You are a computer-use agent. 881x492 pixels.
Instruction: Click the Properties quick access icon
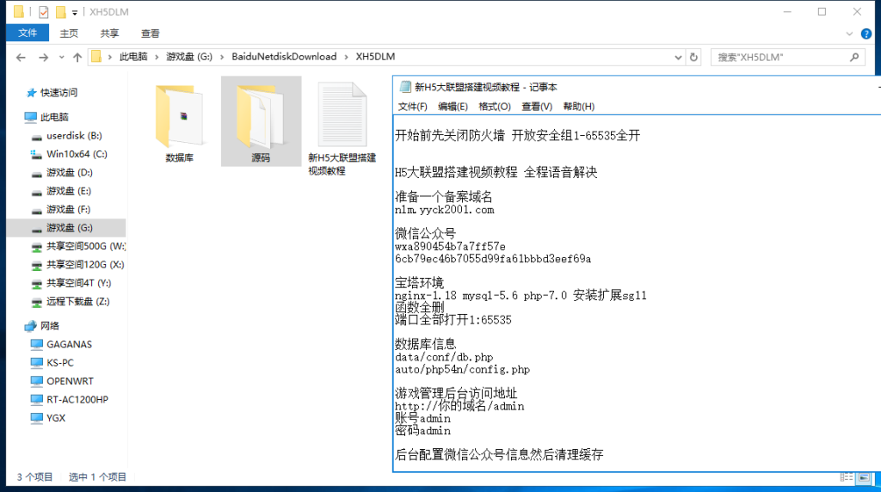(43, 12)
